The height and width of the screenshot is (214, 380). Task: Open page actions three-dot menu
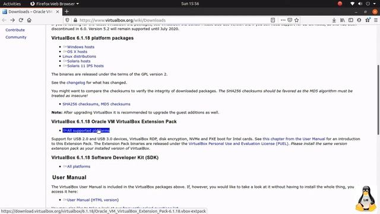(x=283, y=20)
